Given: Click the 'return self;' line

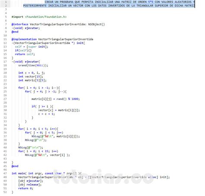Looking at the screenshot, I should tap(25, 54).
